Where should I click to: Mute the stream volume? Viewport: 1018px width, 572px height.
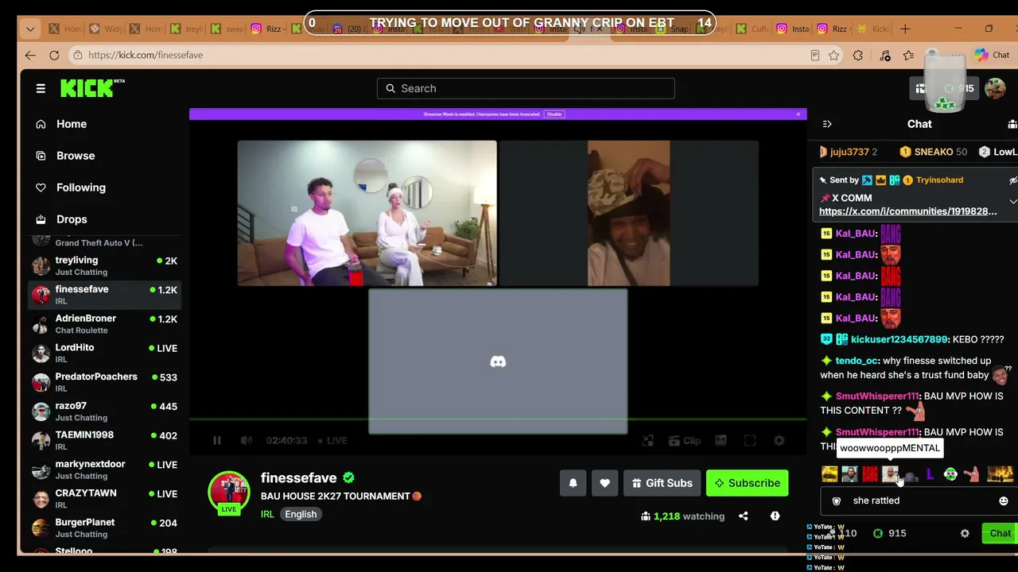pos(247,440)
